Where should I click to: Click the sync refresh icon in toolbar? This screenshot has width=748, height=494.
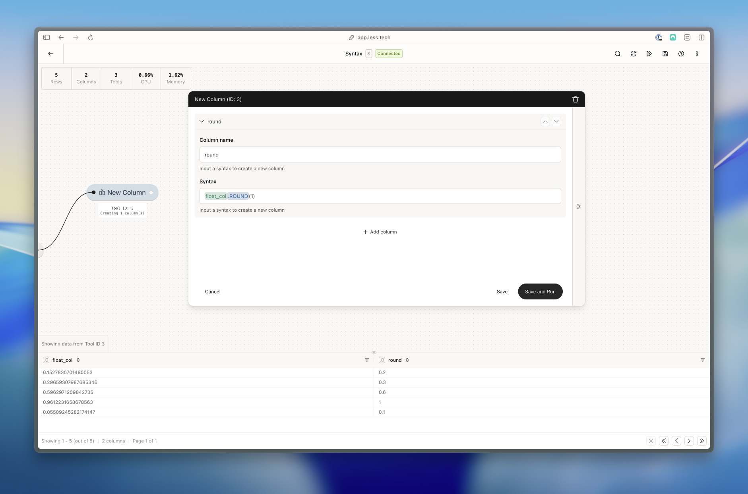pos(634,54)
